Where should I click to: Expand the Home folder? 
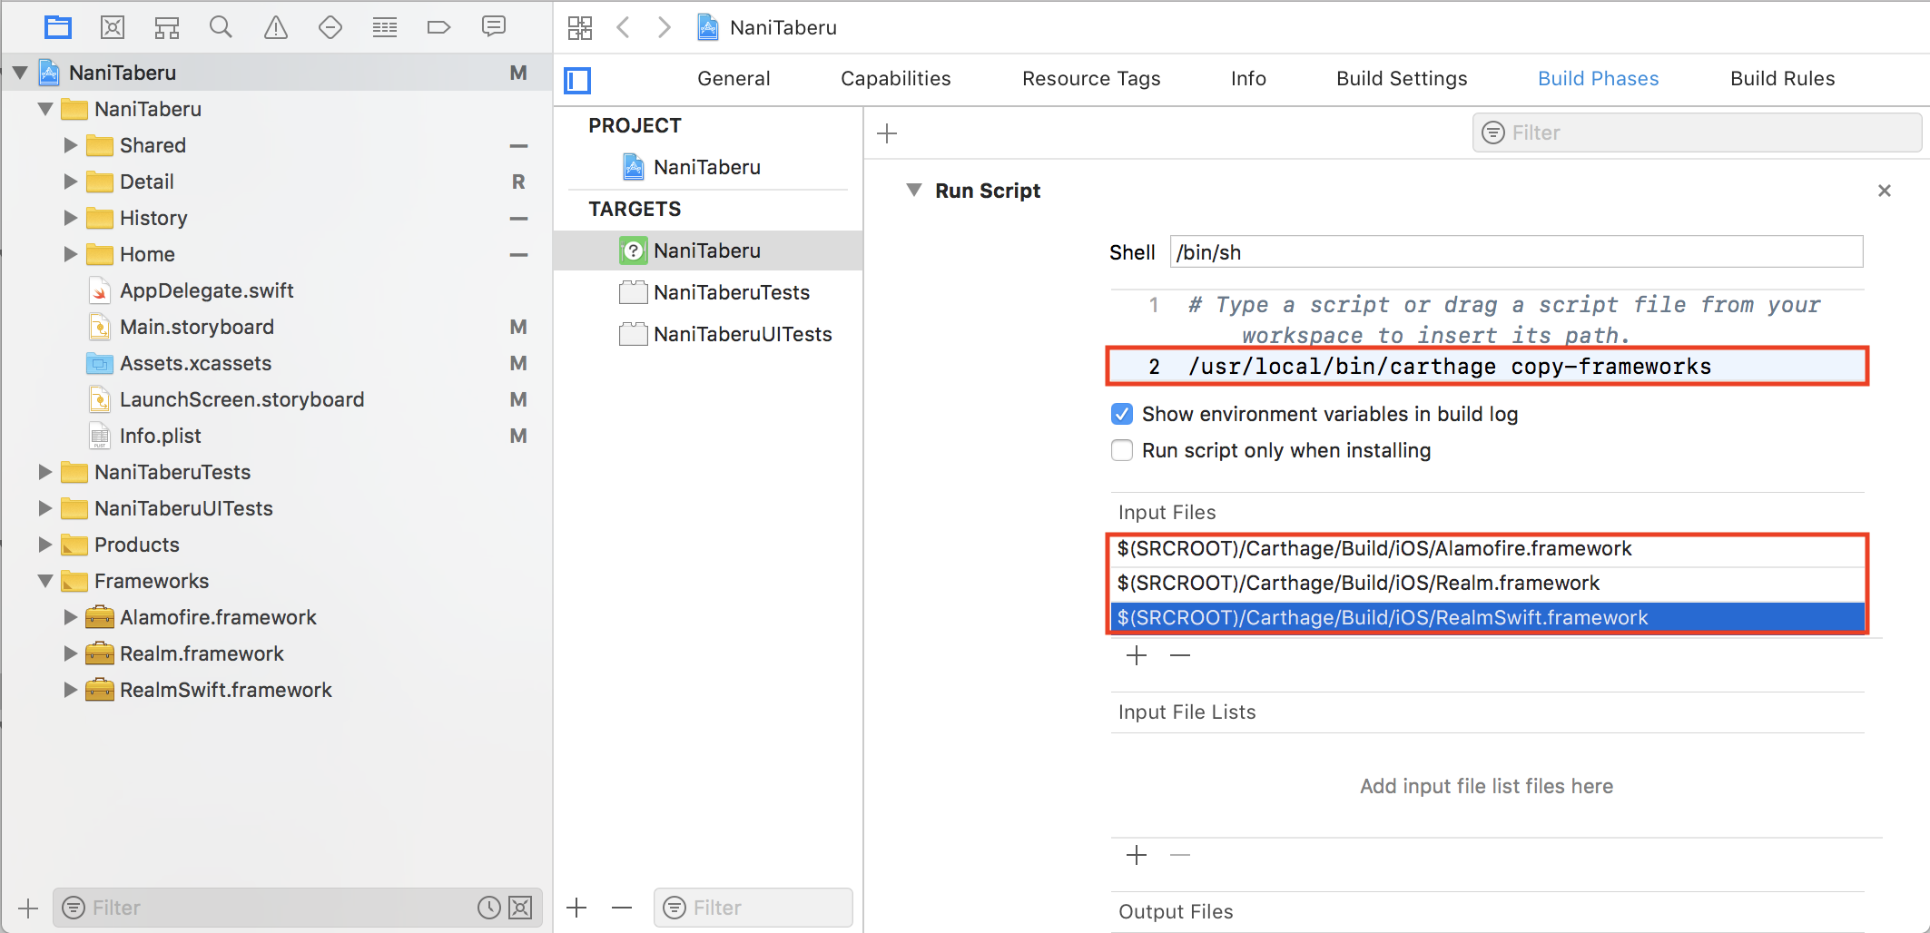pyautogui.click(x=70, y=254)
